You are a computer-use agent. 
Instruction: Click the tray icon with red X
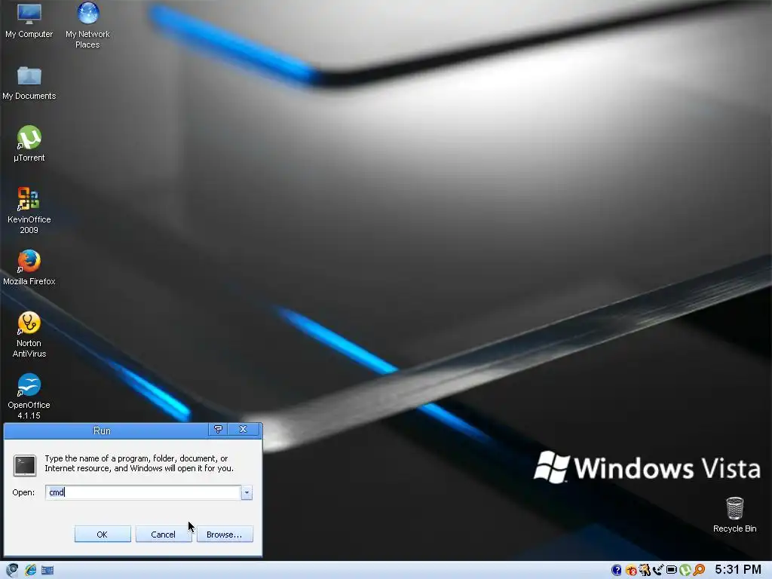click(631, 570)
